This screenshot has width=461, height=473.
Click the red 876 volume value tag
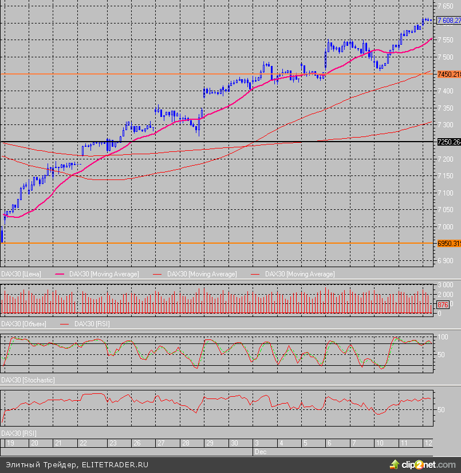(x=442, y=305)
